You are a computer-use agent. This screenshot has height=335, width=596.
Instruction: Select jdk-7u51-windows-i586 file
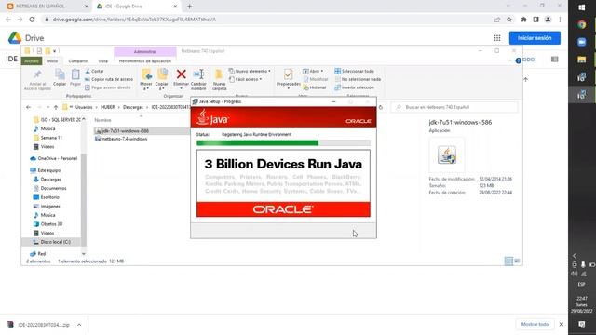126,130
